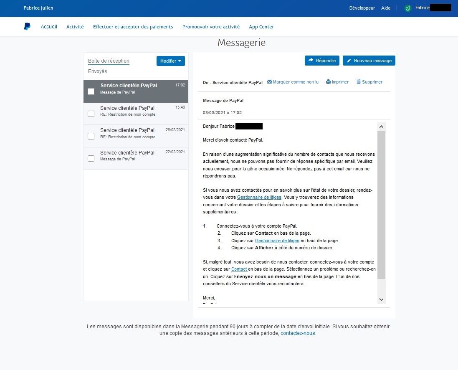Click the printer icon next to Imprimer
458x370 pixels.
[x=328, y=82]
